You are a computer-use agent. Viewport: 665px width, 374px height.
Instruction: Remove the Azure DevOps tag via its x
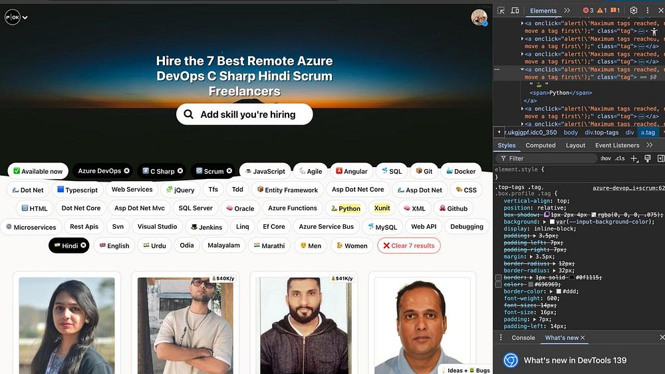[126, 170]
